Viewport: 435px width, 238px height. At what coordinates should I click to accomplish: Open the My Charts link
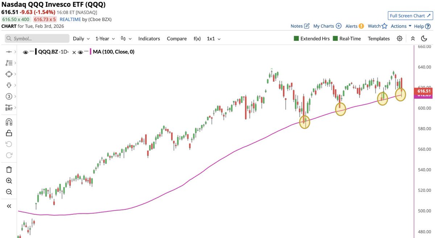(x=323, y=26)
